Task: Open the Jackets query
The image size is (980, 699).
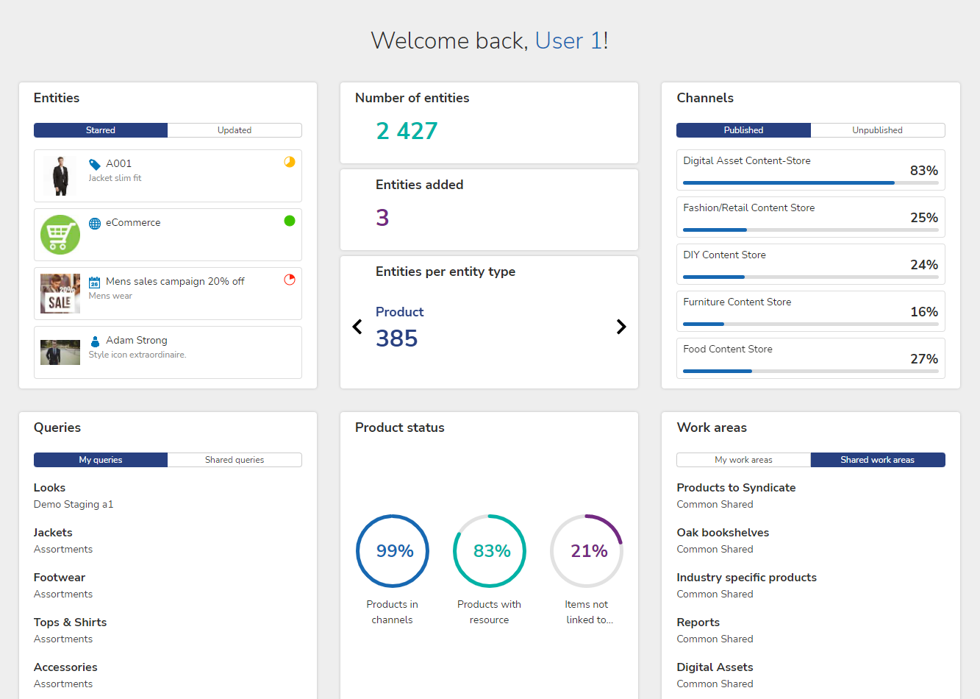Action: click(x=53, y=533)
